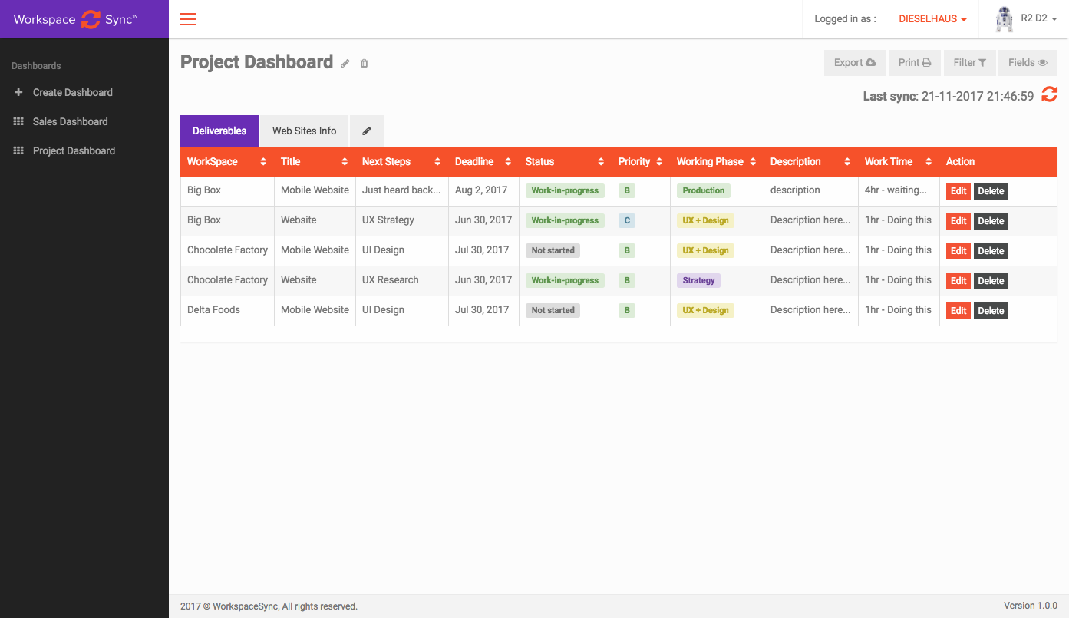Click the orange sync refresh icon
1069x618 pixels.
[1049, 94]
